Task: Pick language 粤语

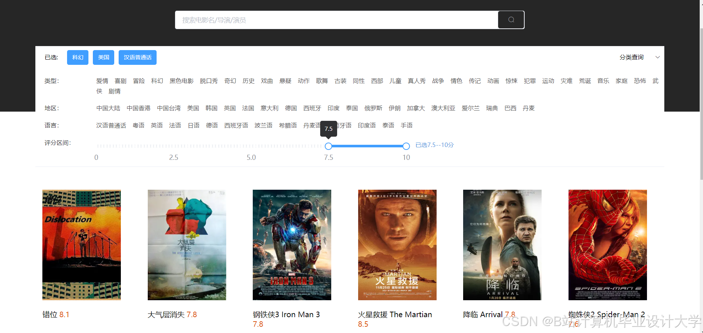Action: coord(139,126)
